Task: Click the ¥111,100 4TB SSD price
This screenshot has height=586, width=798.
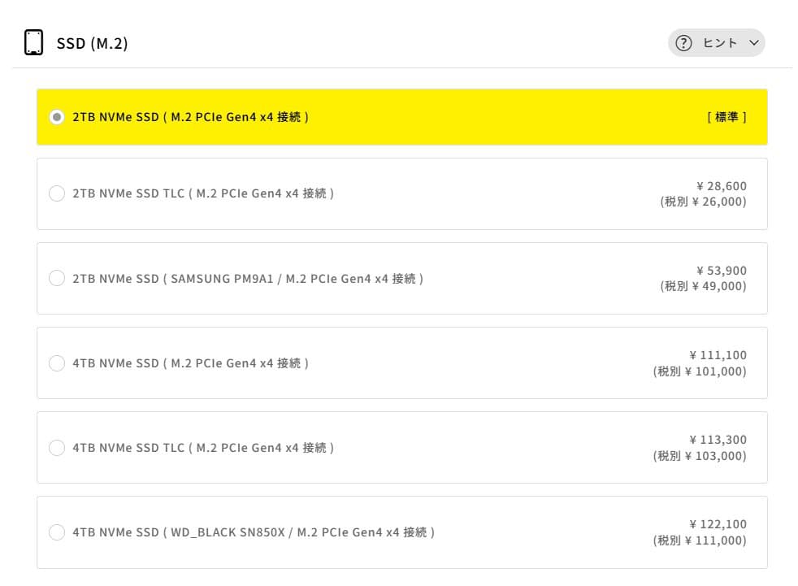Action: pyautogui.click(x=718, y=355)
